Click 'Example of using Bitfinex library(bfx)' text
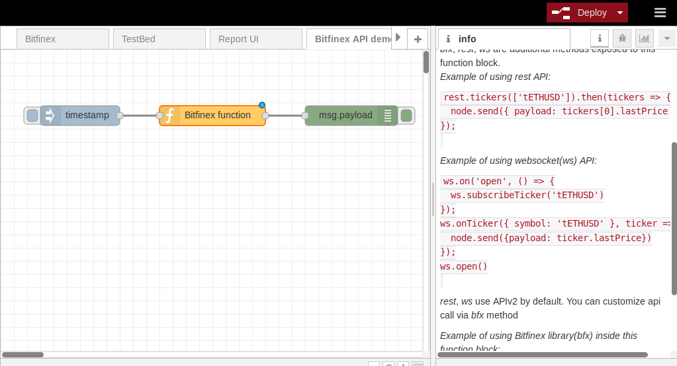This screenshot has height=366, width=677. (539, 336)
